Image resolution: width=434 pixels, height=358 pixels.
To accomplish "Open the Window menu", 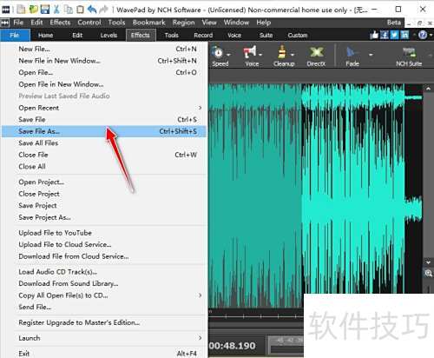I will point(236,23).
